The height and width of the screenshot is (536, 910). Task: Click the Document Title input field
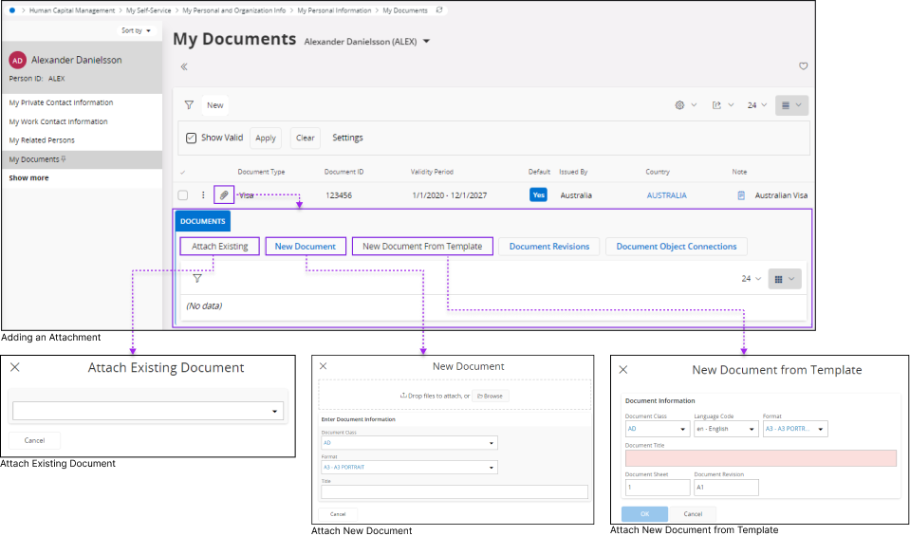[760, 458]
